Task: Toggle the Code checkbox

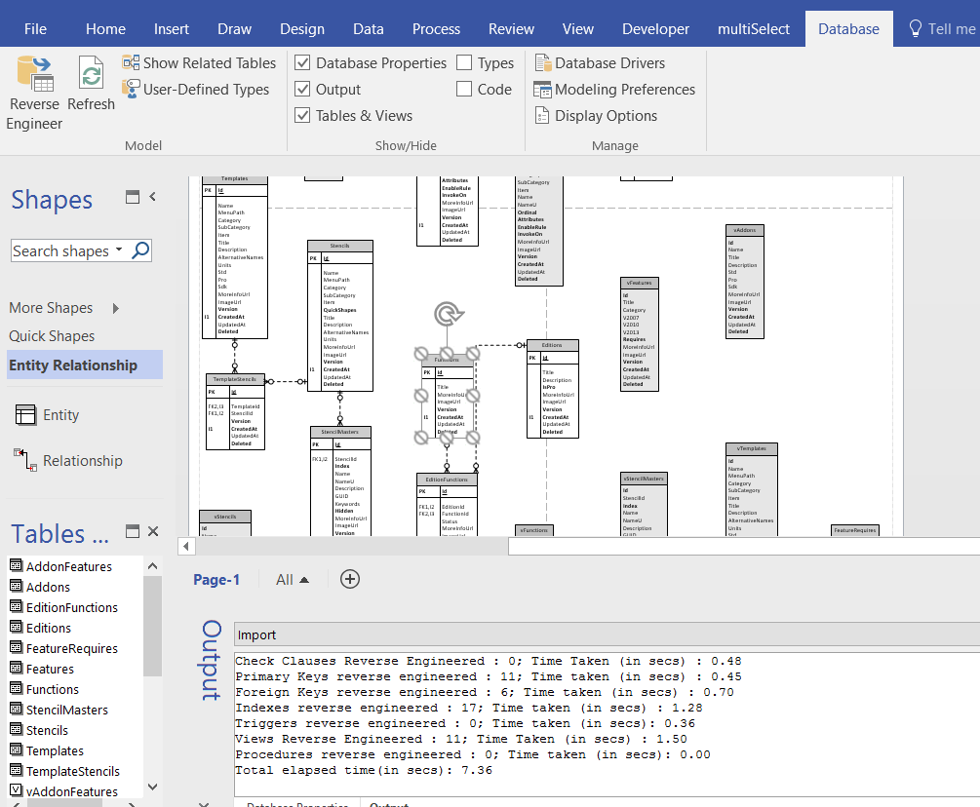Action: (464, 90)
